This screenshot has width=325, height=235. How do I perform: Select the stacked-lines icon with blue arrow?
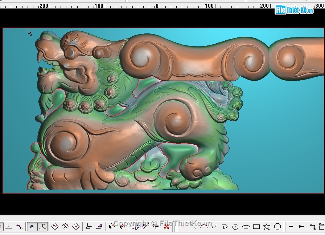99,227
